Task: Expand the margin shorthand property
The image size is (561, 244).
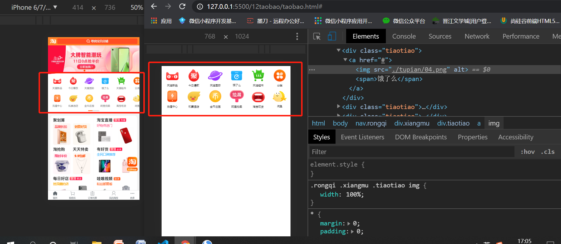Action: click(x=349, y=224)
